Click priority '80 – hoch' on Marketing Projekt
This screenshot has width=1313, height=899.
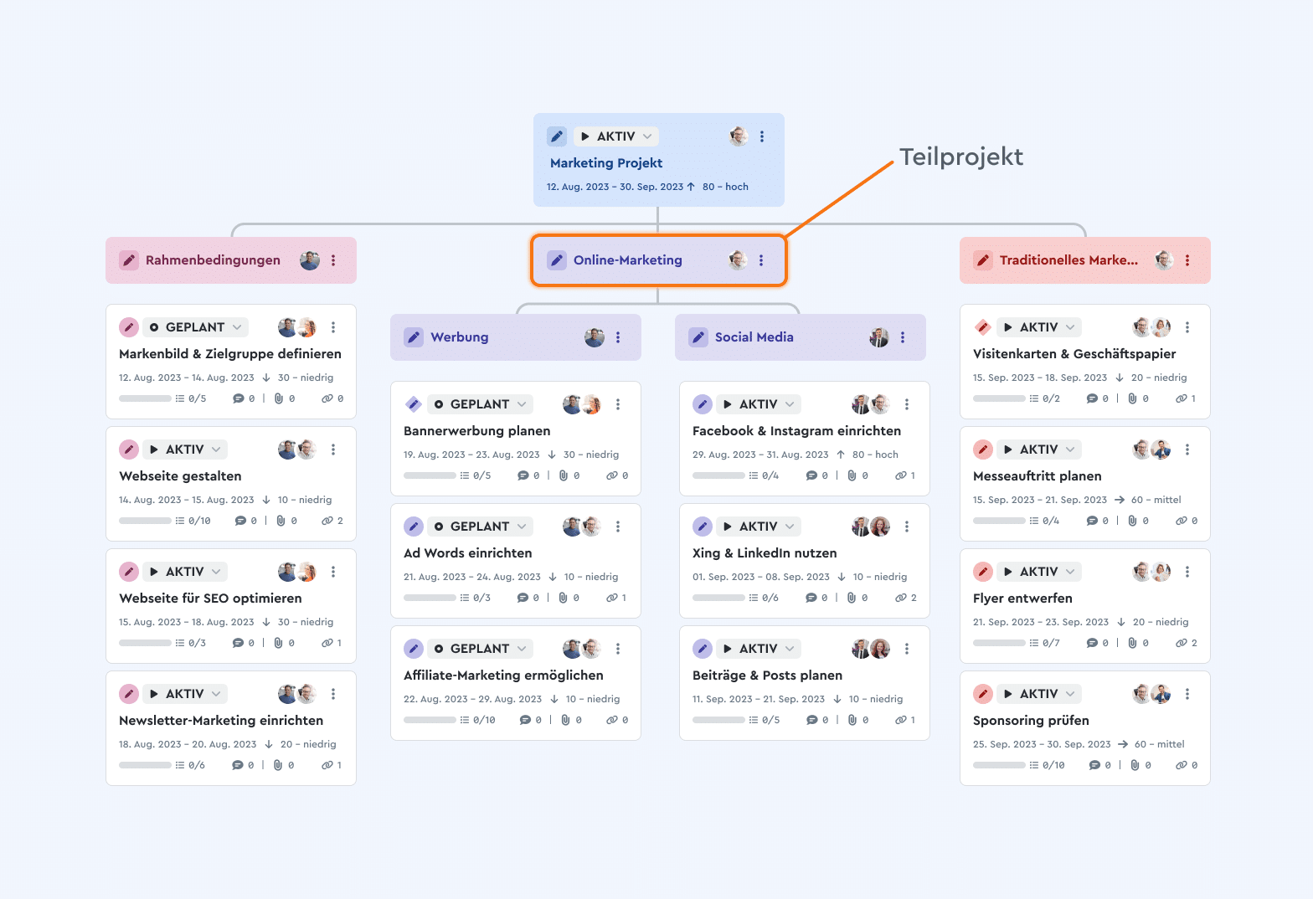pos(725,187)
